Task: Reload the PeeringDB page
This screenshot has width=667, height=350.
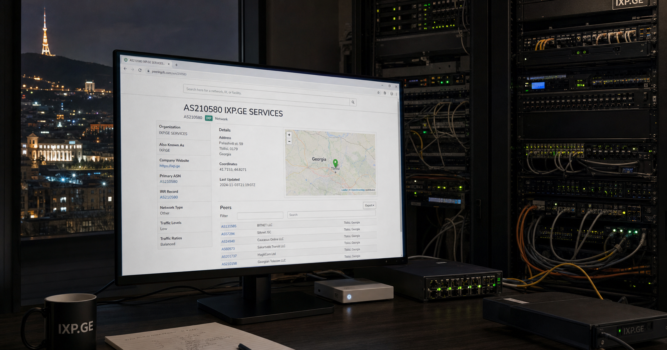Action: tap(140, 70)
